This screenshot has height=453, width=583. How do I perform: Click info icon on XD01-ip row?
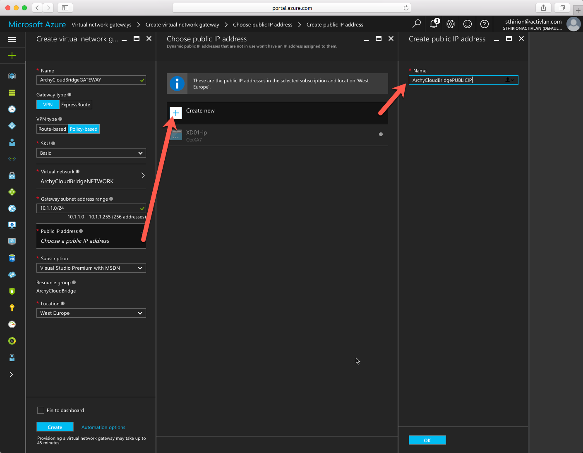click(381, 134)
